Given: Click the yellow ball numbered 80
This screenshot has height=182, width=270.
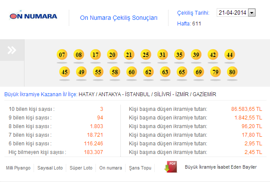Looking at the screenshot, I should pos(232,72).
